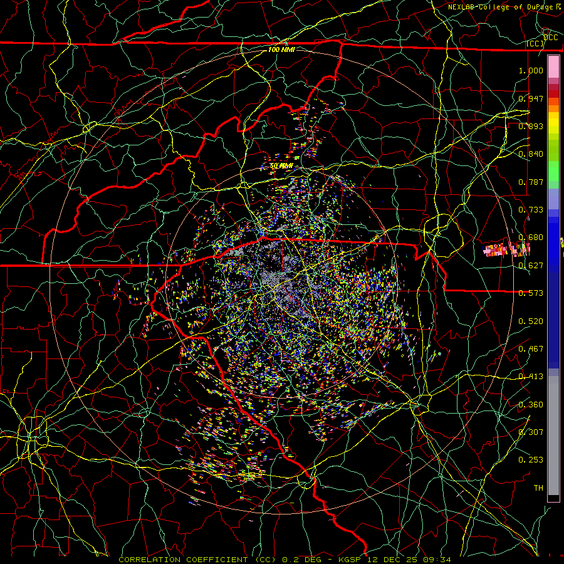Click the 12 DEC 25 09:34 timestamp
564x564 pixels.
[409, 560]
